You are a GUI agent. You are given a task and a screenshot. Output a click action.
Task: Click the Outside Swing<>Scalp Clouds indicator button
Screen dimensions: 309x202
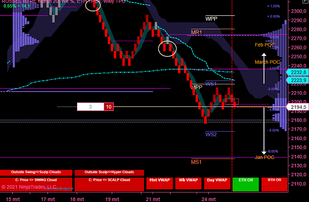[36, 172]
